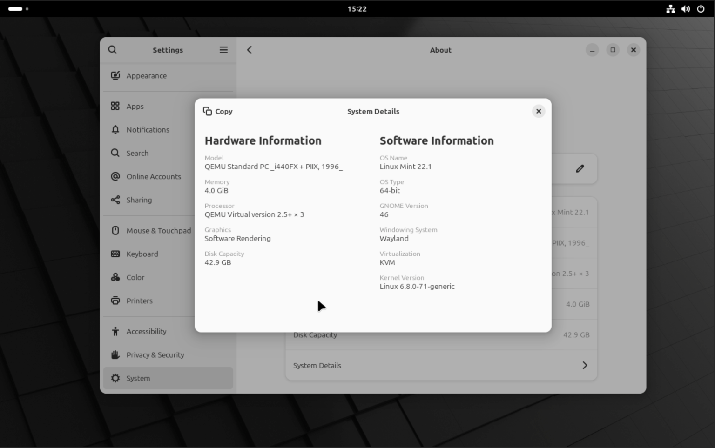The height and width of the screenshot is (448, 715).
Task: Click the Apps grid icon in sidebar
Action: (115, 106)
